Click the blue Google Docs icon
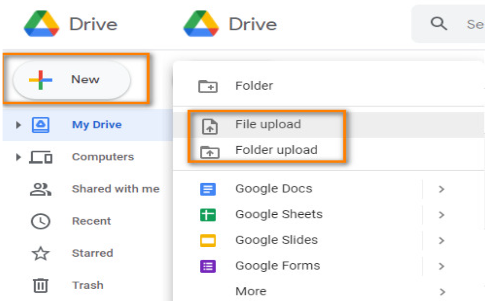Image resolution: width=487 pixels, height=301 pixels. click(208, 189)
